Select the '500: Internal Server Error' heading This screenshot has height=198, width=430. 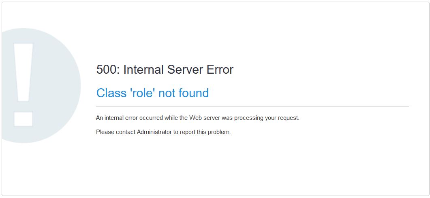pyautogui.click(x=165, y=70)
